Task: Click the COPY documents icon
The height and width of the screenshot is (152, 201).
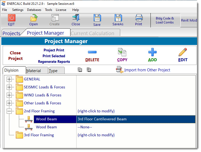Action: tap(122, 52)
